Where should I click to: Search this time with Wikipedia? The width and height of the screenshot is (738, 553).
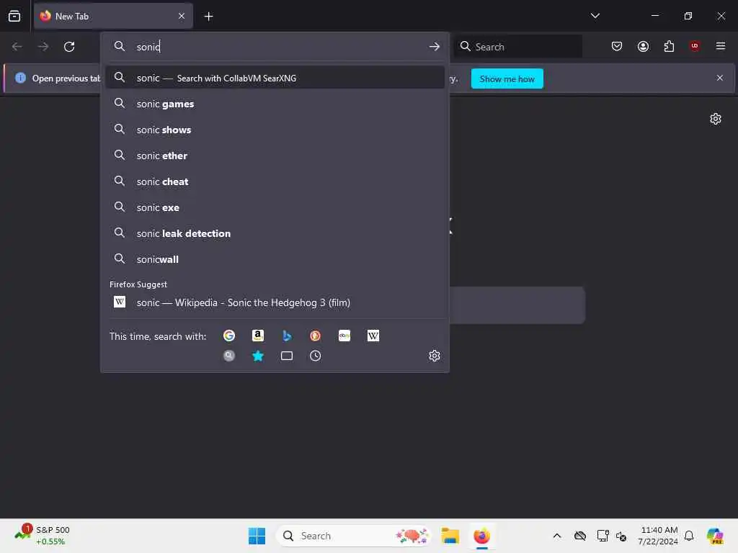click(373, 336)
